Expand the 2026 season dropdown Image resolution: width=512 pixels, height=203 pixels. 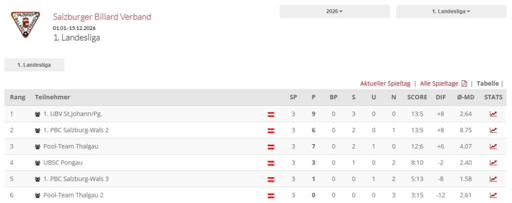click(334, 11)
